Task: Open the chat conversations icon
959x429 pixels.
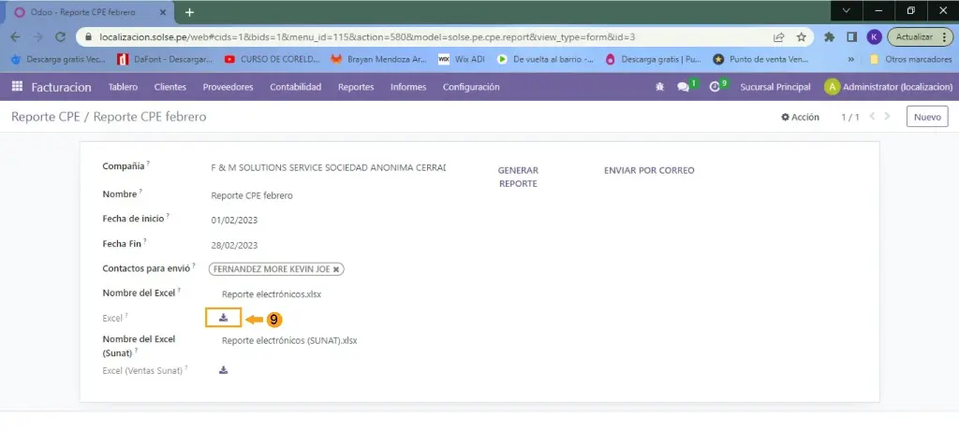Action: 683,87
